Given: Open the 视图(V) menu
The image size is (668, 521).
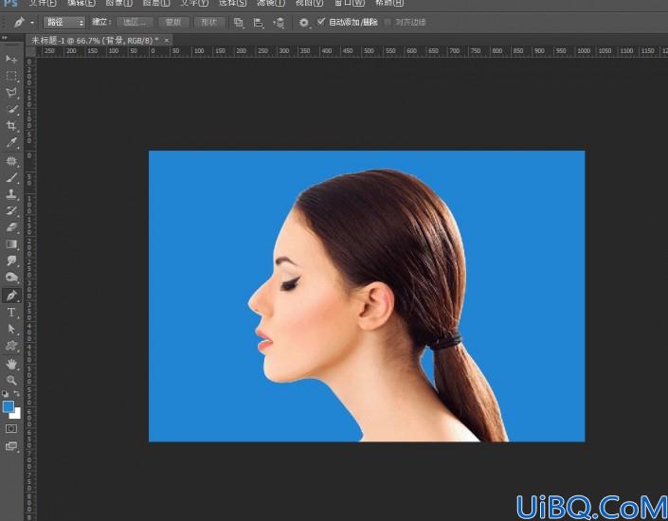Looking at the screenshot, I should coord(309,4).
